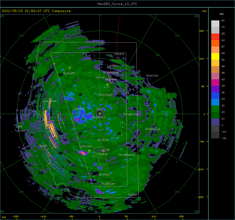Click the yellow diamond marker right of Cochrane
This screenshot has width=235, height=220.
click(x=89, y=151)
